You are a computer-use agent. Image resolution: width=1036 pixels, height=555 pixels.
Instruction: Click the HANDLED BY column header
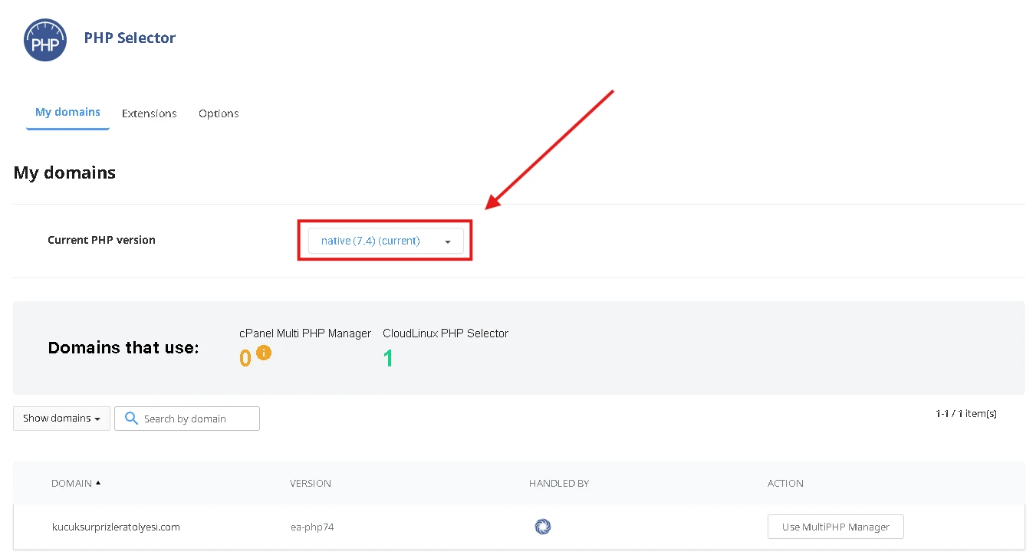pyautogui.click(x=558, y=483)
